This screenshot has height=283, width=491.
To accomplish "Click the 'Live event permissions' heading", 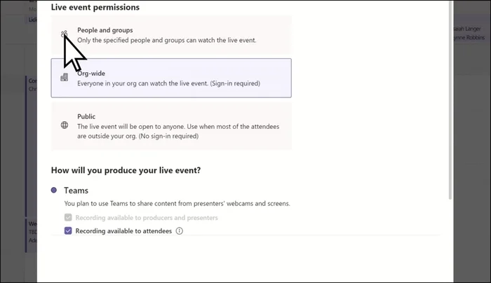I will [x=95, y=7].
